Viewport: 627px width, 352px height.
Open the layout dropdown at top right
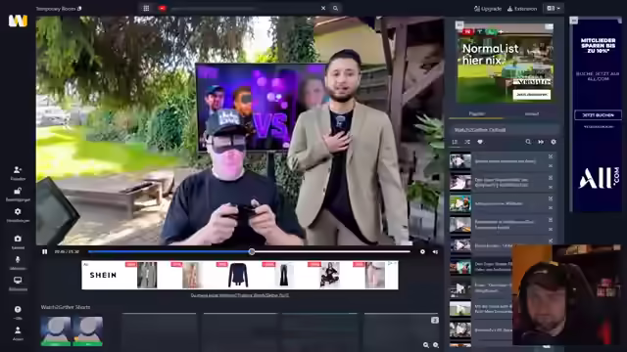pyautogui.click(x=554, y=8)
